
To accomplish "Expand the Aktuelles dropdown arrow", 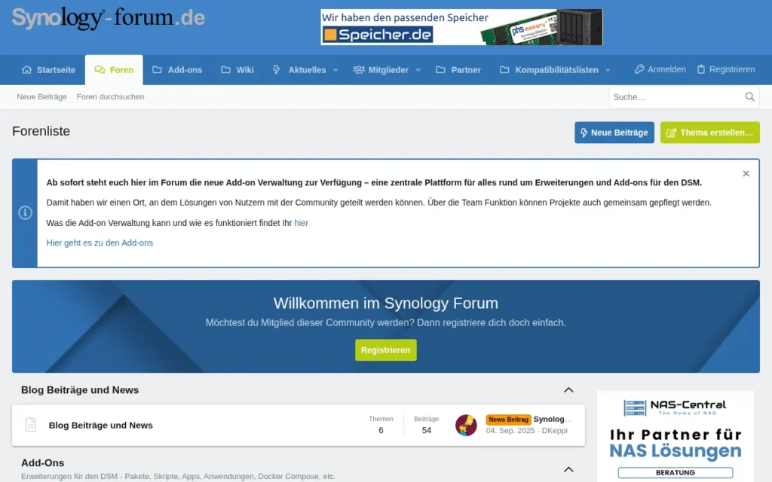I will click(335, 70).
